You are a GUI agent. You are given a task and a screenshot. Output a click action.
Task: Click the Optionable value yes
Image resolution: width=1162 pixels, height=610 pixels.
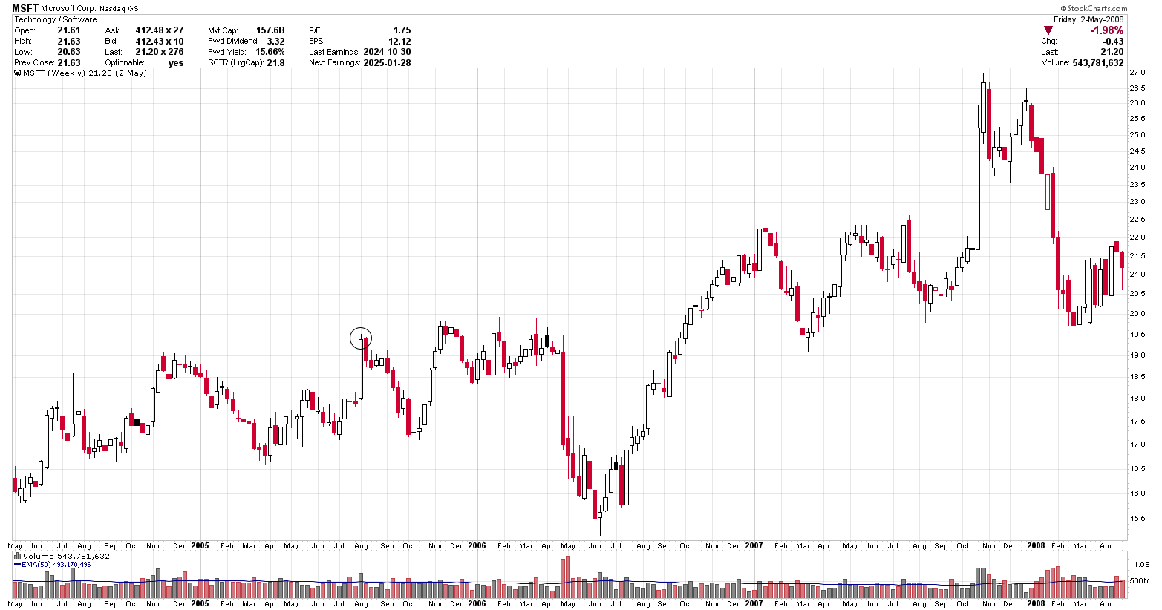pyautogui.click(x=176, y=63)
